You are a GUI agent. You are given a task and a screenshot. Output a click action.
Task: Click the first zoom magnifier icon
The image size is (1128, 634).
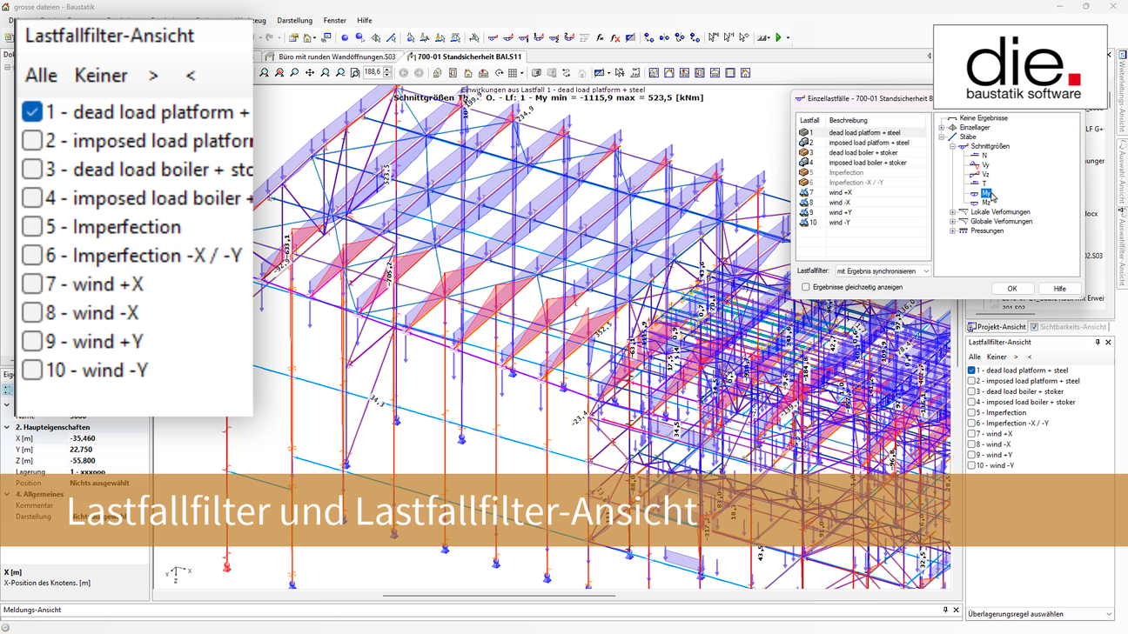[265, 73]
